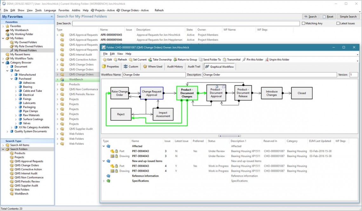Click the Send Folder To icon
This screenshot has width=362, height=211.
tap(200, 59)
